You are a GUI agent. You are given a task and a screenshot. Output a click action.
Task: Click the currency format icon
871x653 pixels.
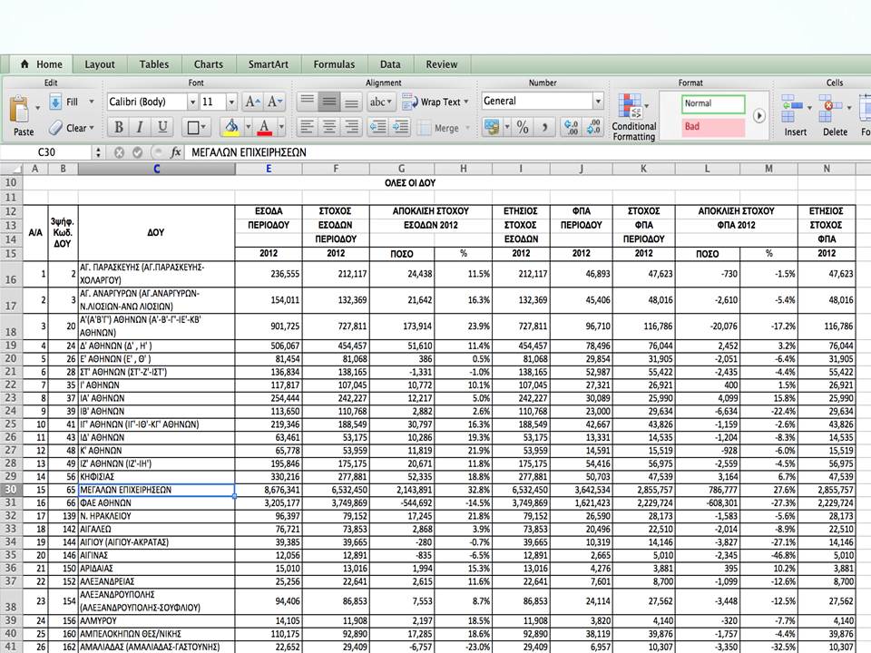[x=492, y=128]
